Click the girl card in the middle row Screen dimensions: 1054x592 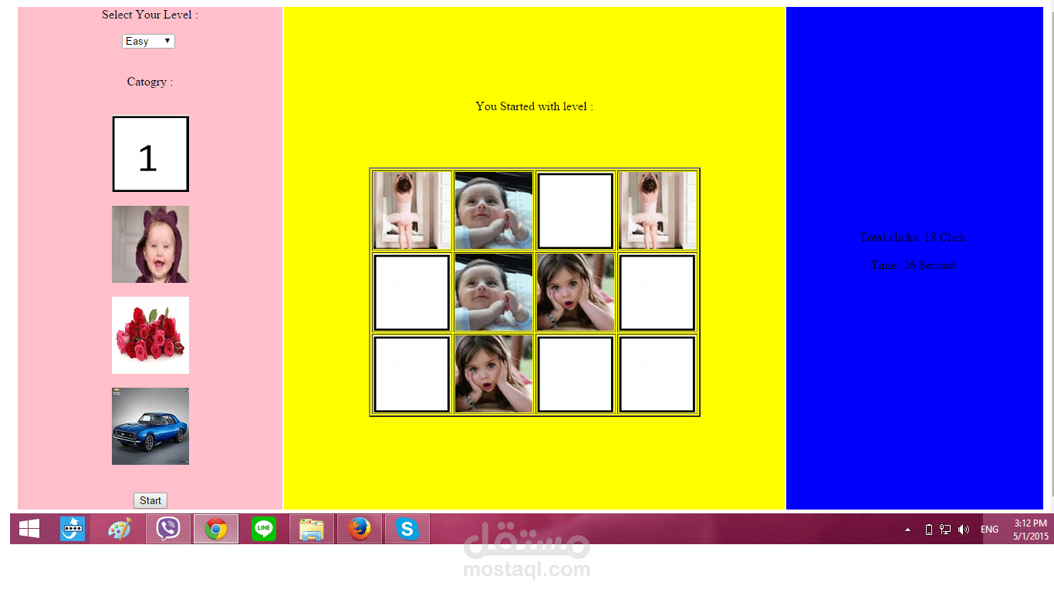click(576, 292)
